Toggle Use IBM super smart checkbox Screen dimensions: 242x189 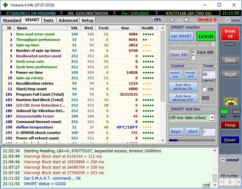point(213,44)
